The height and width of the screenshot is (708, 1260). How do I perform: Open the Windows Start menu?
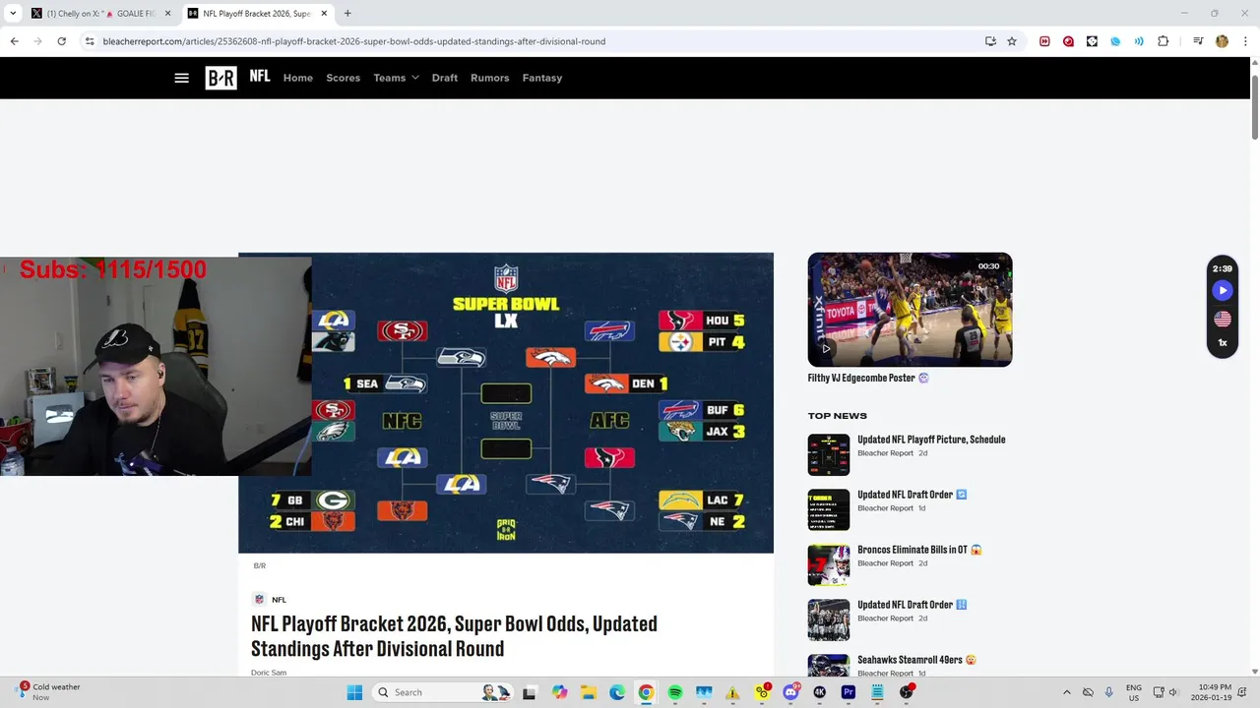point(354,692)
